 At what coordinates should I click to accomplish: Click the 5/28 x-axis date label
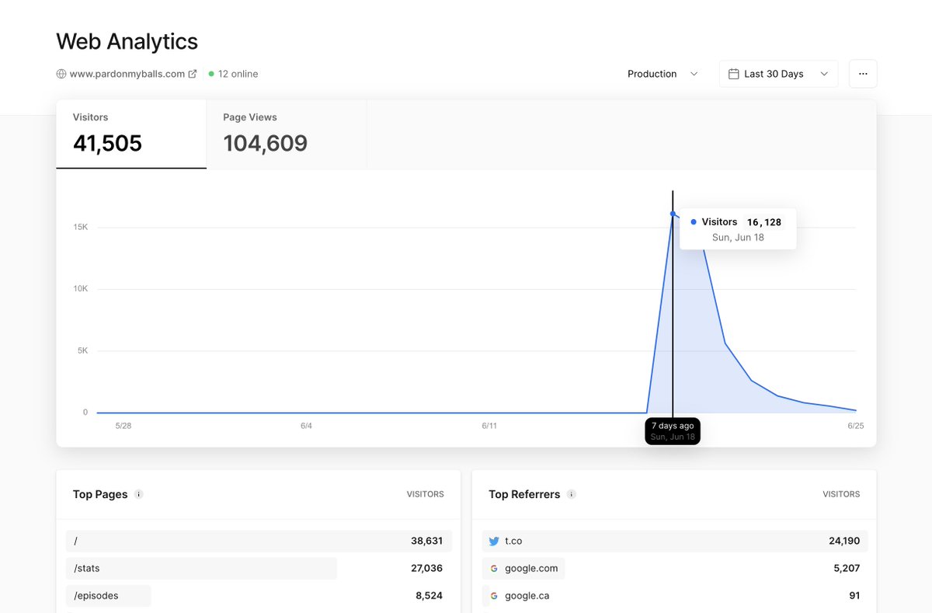[123, 426]
